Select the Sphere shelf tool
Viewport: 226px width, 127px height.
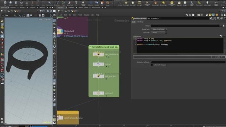tap(11, 3)
